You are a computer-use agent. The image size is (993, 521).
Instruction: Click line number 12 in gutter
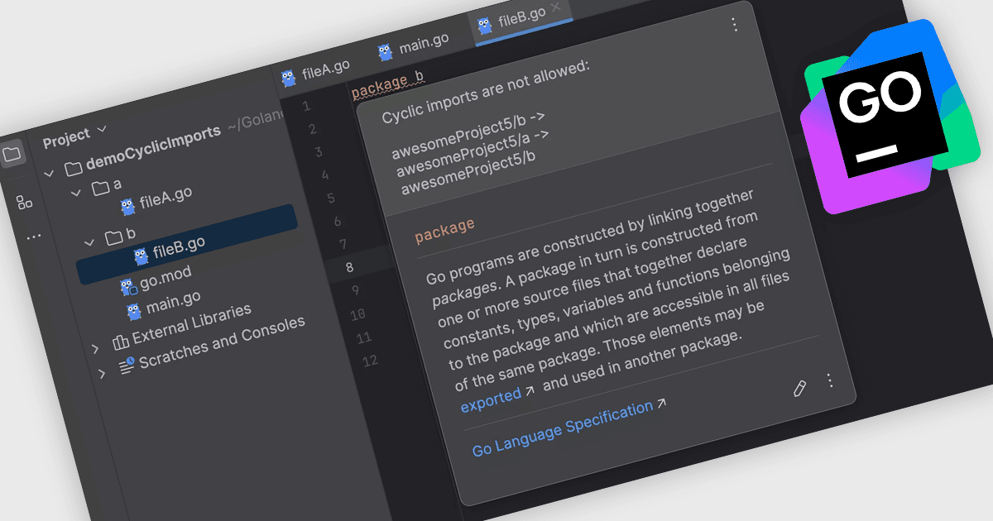[x=370, y=361]
